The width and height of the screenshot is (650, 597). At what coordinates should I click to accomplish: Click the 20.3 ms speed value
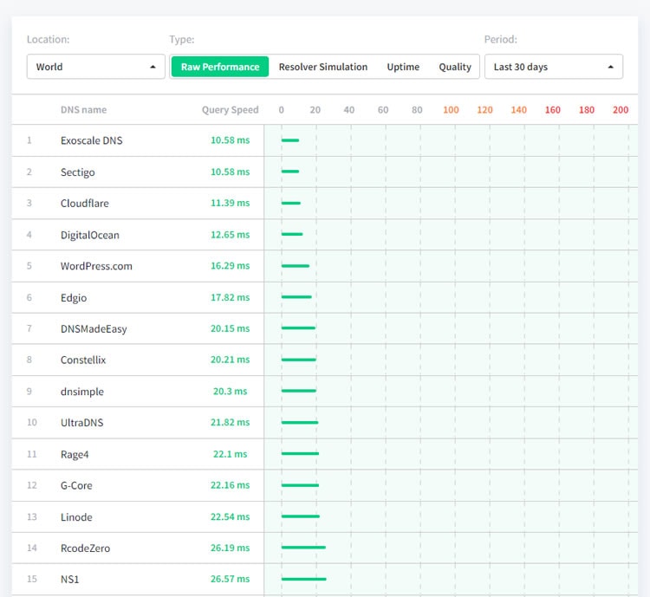(230, 391)
